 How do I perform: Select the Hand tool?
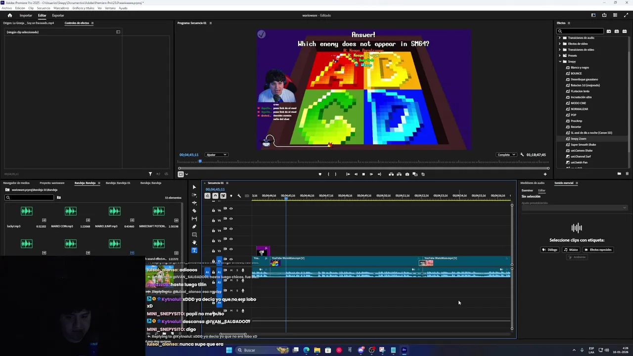194,242
